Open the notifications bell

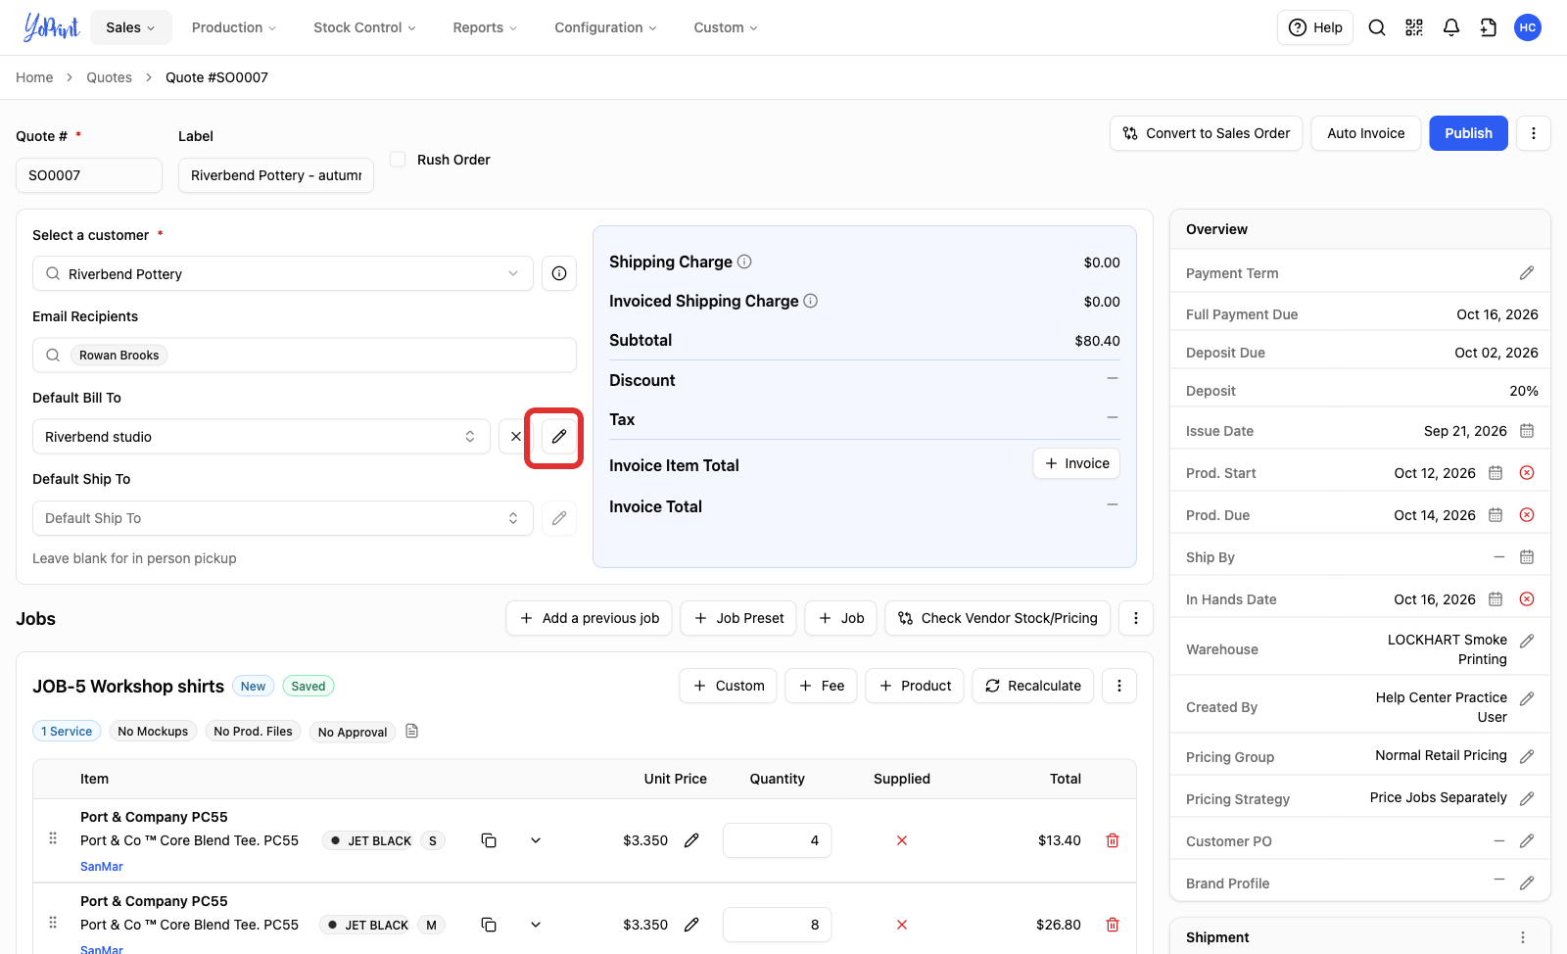[1451, 27]
